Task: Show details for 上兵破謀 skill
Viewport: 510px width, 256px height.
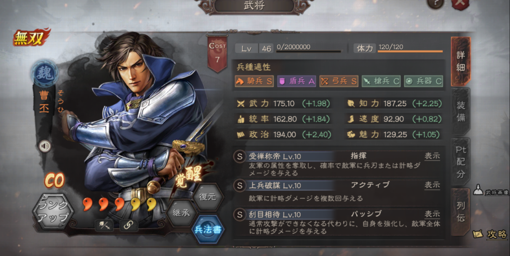Action: 432,185
